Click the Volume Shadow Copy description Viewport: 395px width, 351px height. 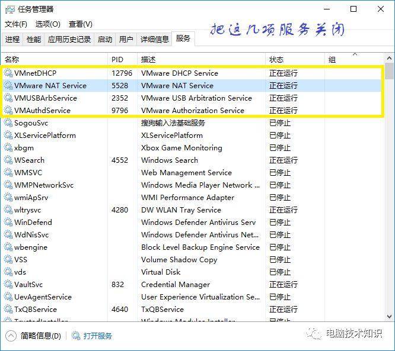pos(179,259)
